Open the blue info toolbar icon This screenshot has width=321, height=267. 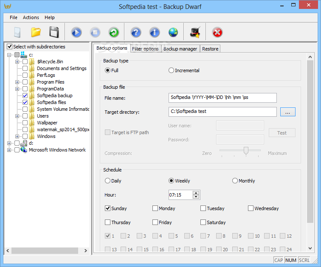[155, 32]
